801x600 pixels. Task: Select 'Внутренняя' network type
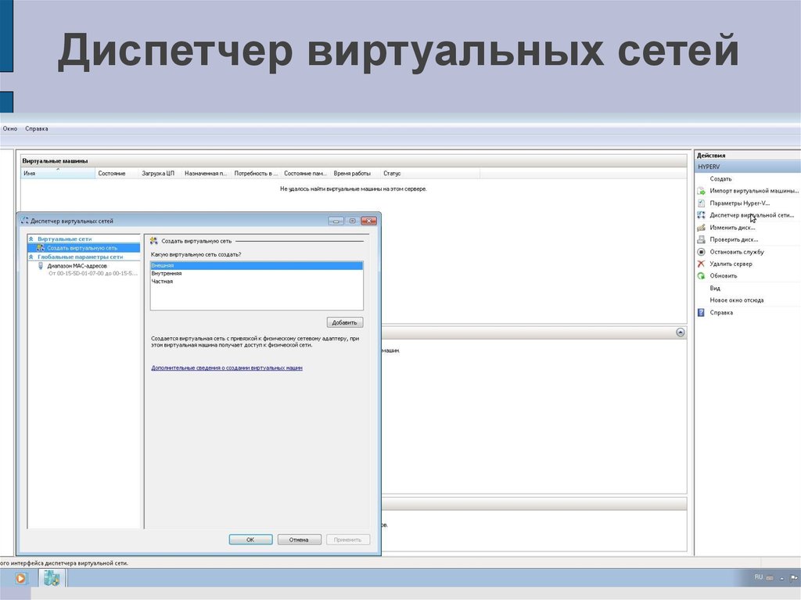click(x=257, y=274)
